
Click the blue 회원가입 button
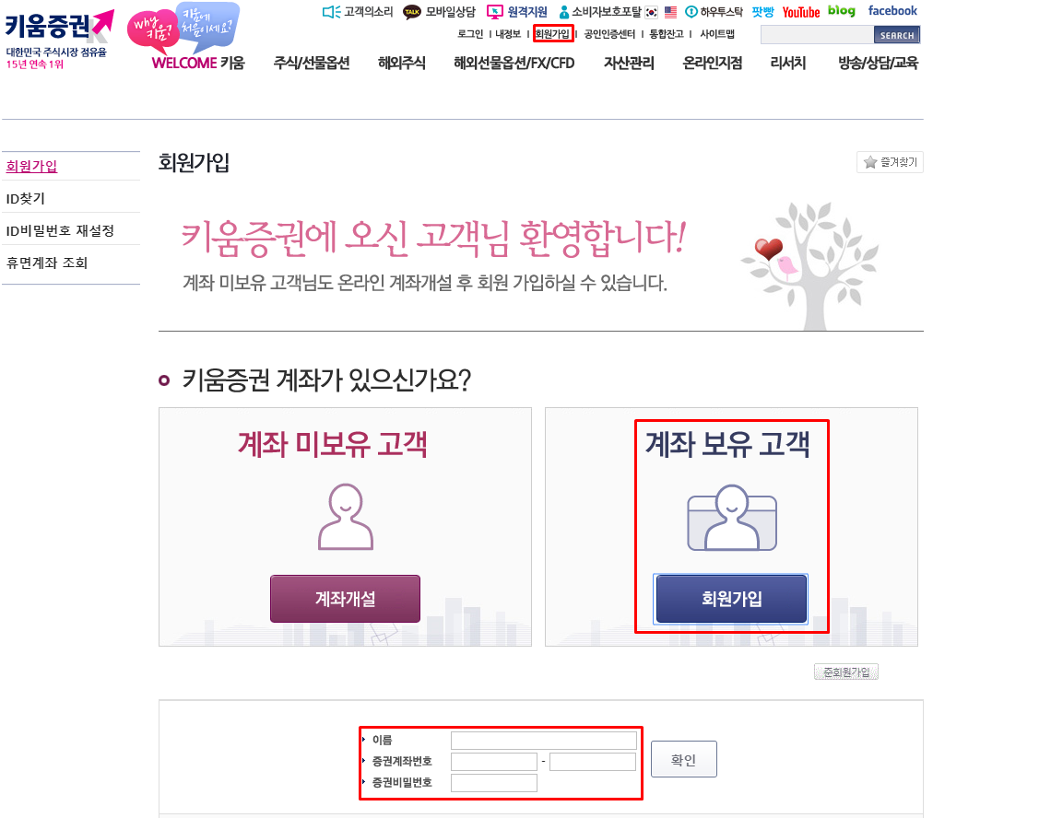pyautogui.click(x=731, y=598)
